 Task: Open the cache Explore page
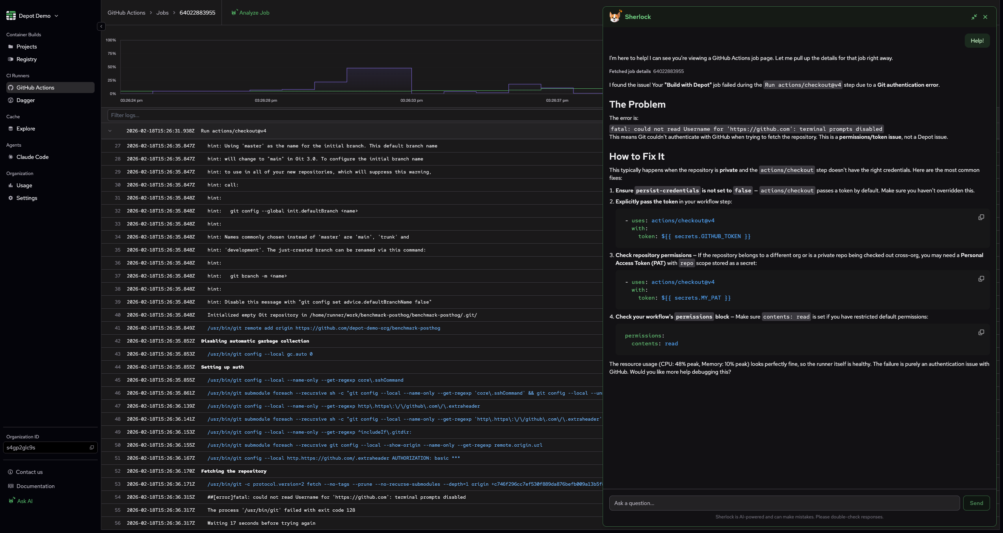26,129
